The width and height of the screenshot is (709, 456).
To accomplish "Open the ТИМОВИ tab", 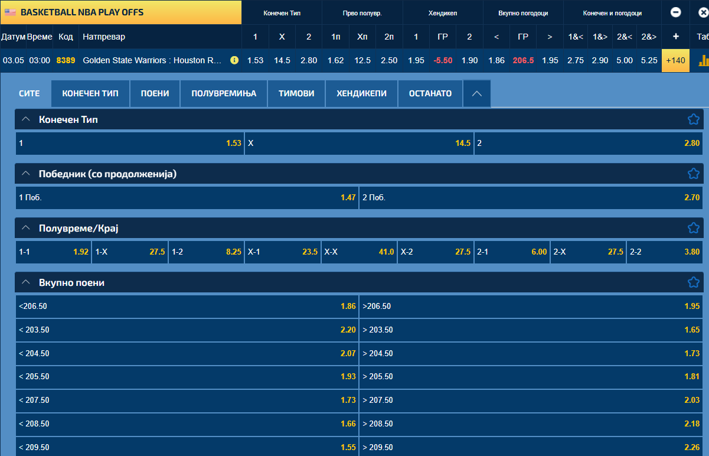I will coord(296,93).
